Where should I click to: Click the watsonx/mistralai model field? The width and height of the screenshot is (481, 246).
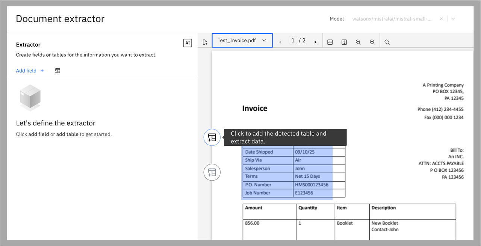(392, 19)
